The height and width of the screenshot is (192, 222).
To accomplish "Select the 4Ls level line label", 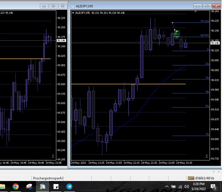I will tap(207, 92).
